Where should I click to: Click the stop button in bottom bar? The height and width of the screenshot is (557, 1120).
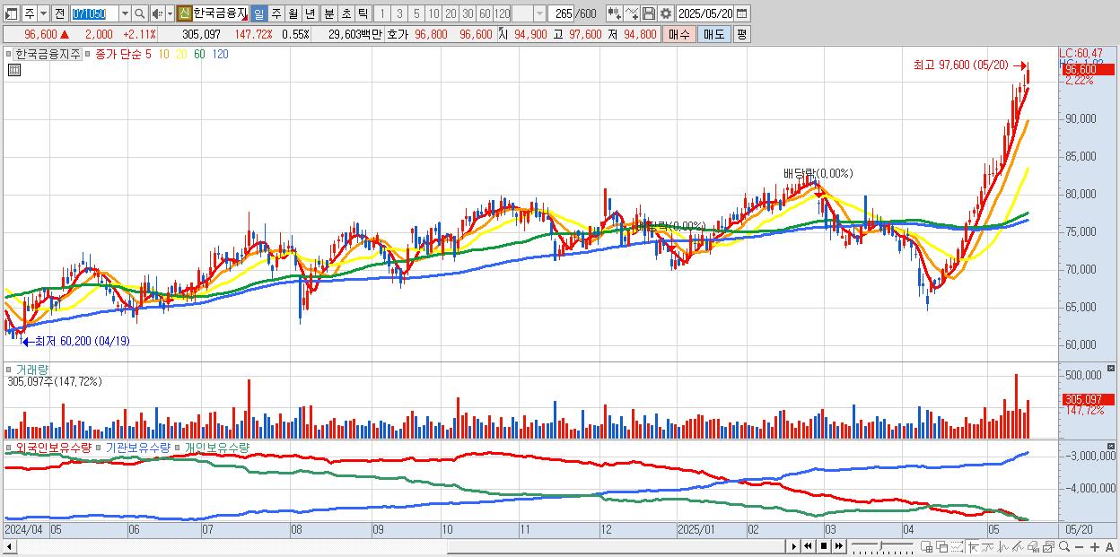(x=823, y=546)
